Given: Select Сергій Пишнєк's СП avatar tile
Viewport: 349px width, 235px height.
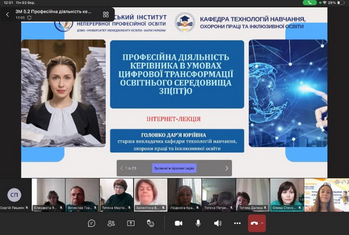Looking at the screenshot, I should coord(15,195).
